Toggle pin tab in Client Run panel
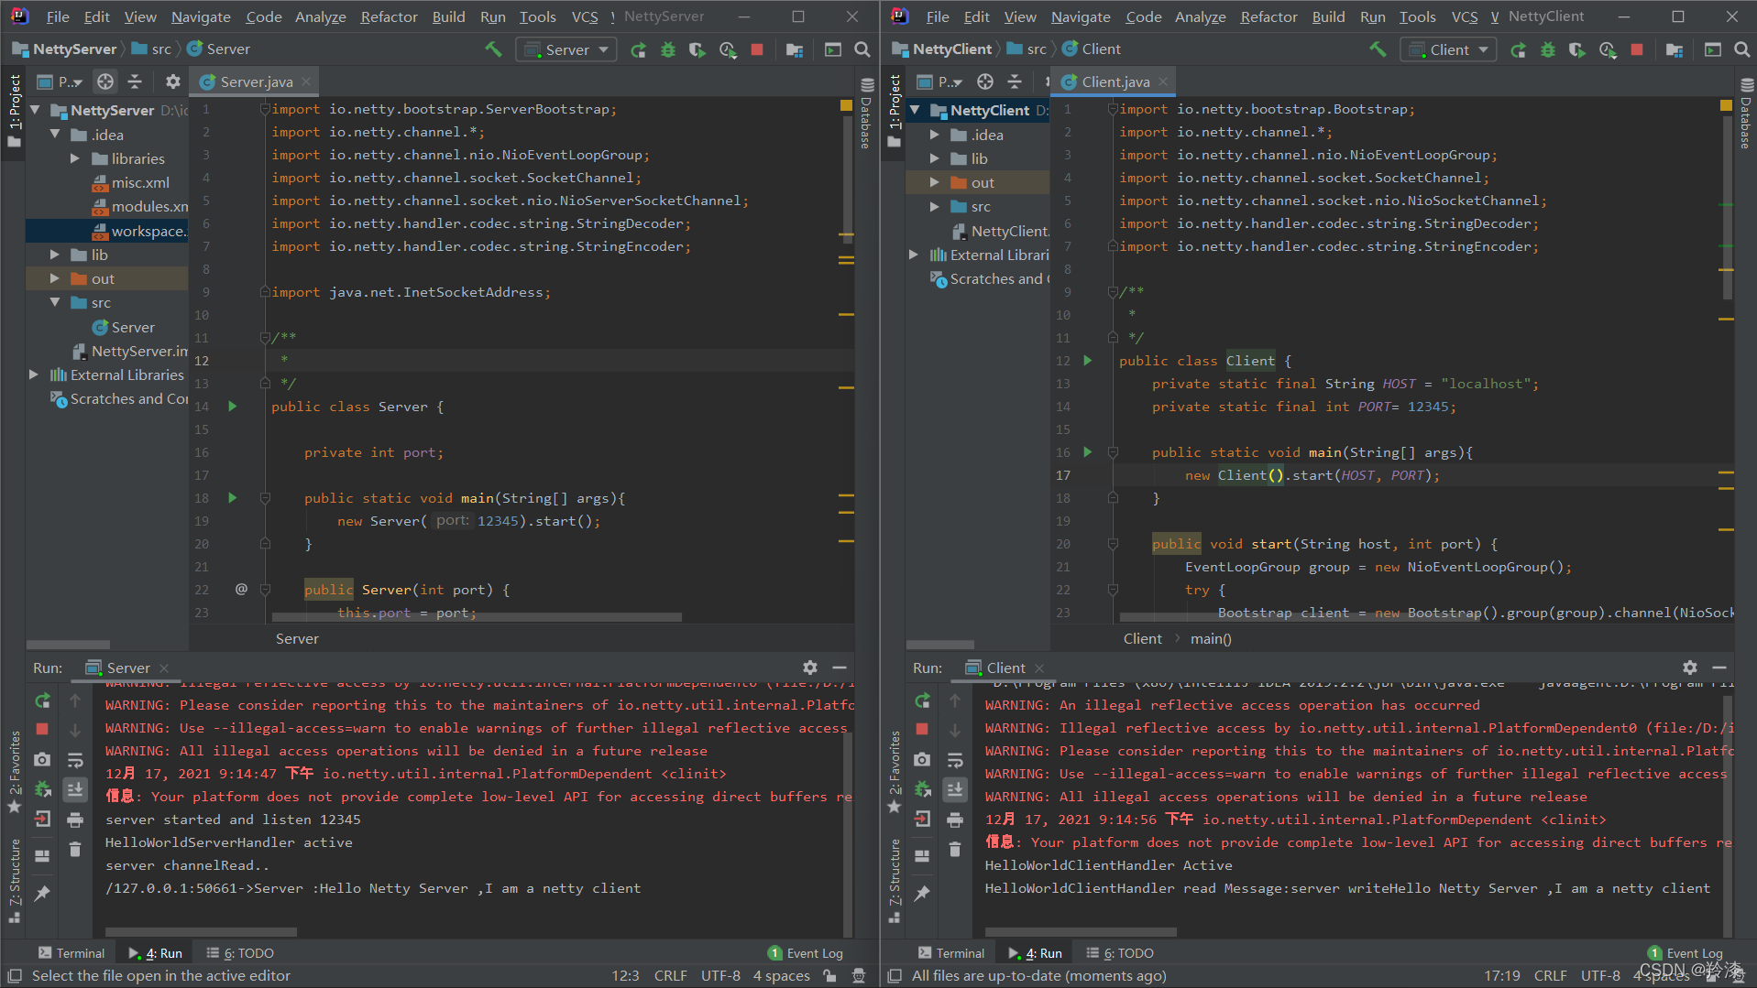 coord(922,893)
